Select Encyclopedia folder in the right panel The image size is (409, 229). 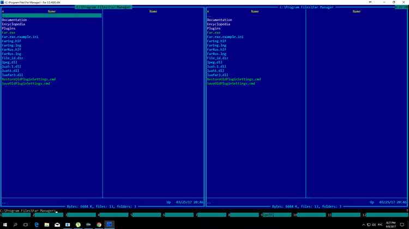219,24
